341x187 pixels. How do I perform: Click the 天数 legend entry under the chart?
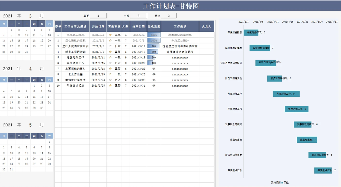coord(285,182)
